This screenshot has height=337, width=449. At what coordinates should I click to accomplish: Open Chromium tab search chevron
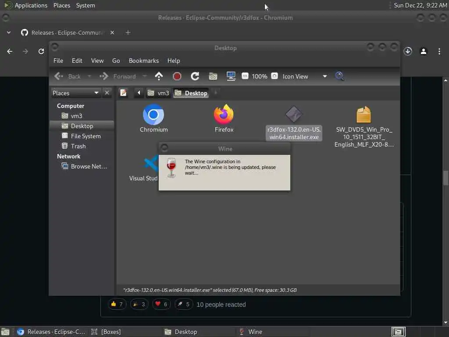click(9, 32)
